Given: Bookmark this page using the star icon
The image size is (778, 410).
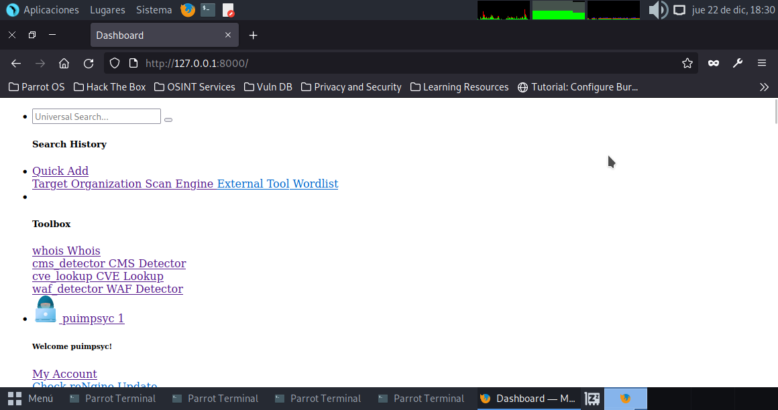Looking at the screenshot, I should (x=687, y=63).
